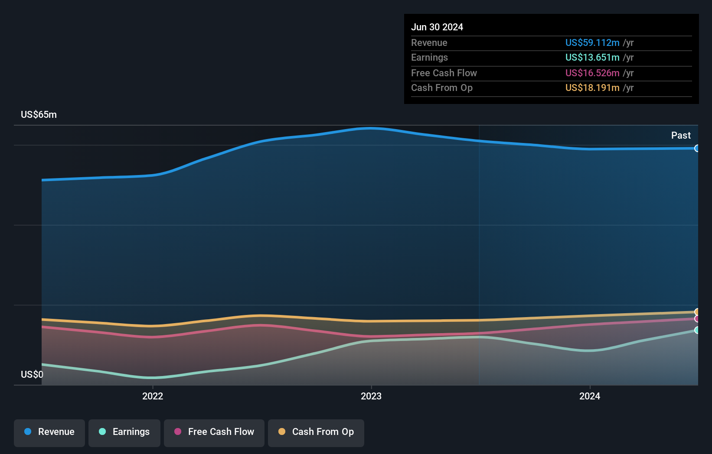Click the Earnings endpoint marker on chart
This screenshot has width=712, height=454.
pos(697,330)
